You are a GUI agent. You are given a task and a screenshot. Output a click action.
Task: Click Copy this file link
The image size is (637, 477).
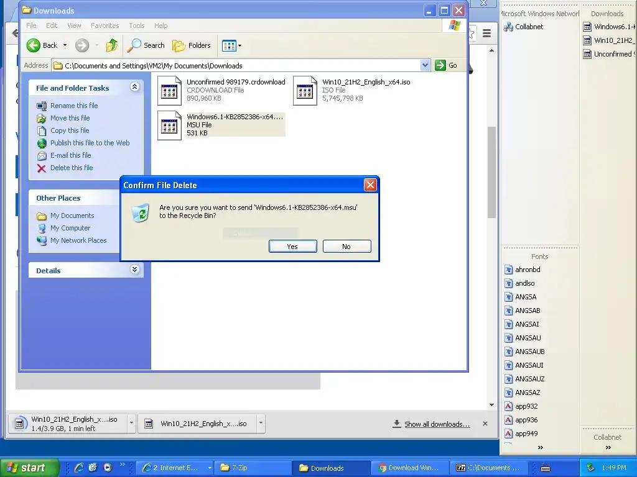[x=70, y=130]
